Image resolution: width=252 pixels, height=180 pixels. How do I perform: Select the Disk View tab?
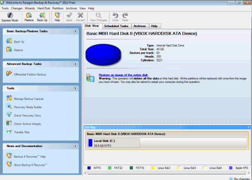[x=92, y=26]
